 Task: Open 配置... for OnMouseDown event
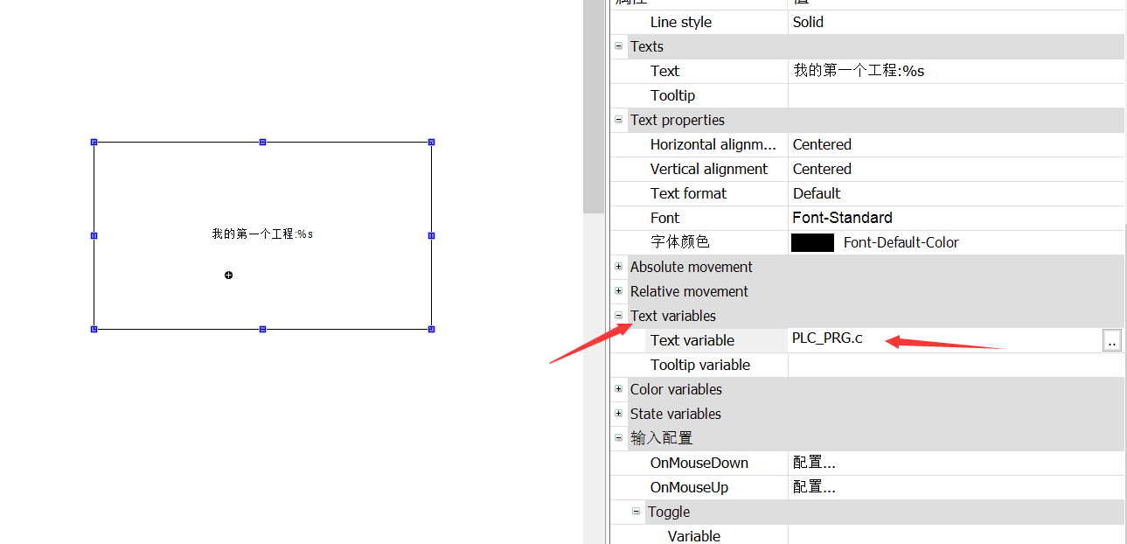point(813,463)
